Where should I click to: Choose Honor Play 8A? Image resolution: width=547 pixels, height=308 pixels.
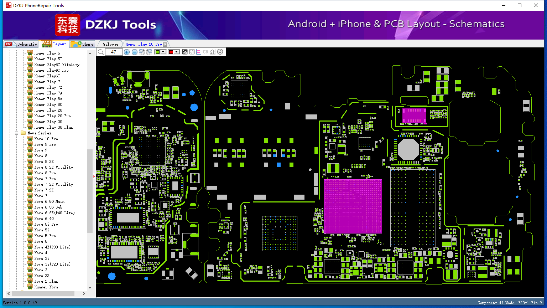(48, 99)
